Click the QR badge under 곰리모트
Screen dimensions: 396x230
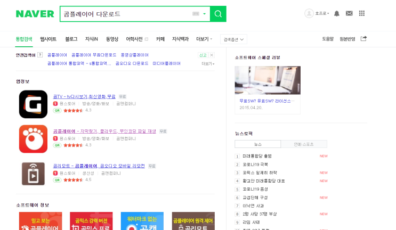coord(57,180)
